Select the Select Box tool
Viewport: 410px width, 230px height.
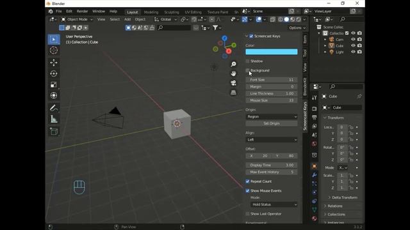click(x=54, y=40)
